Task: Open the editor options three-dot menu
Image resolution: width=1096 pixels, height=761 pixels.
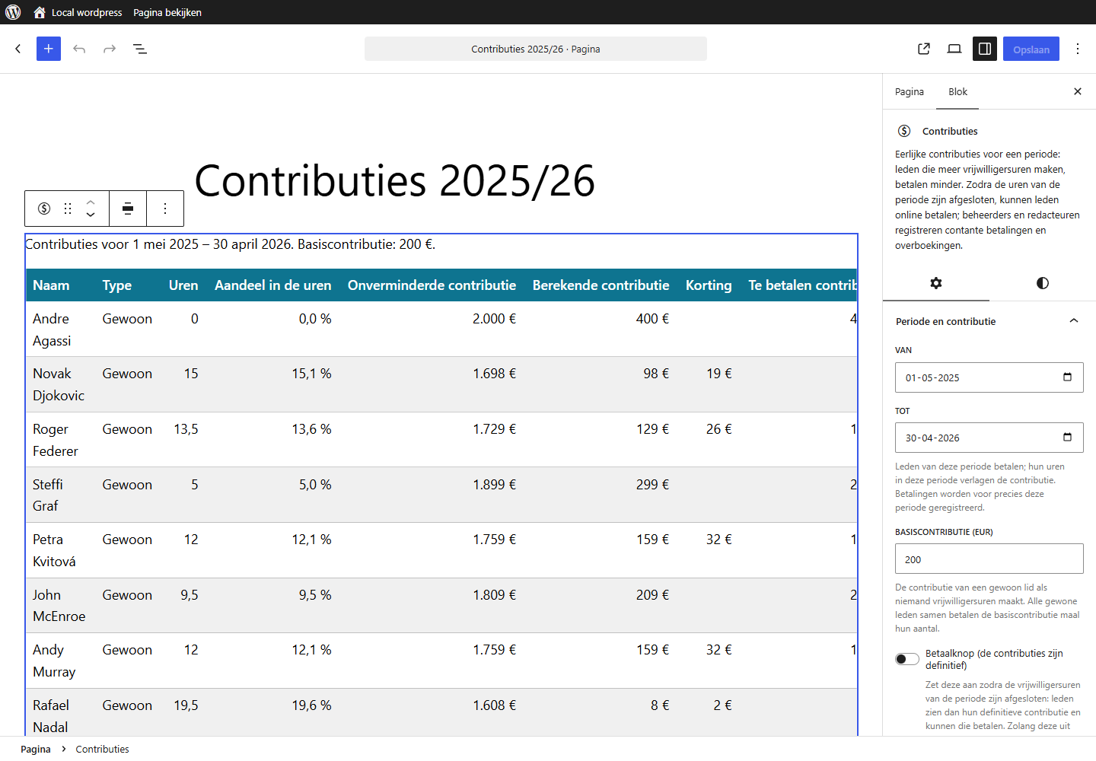Action: point(1078,49)
